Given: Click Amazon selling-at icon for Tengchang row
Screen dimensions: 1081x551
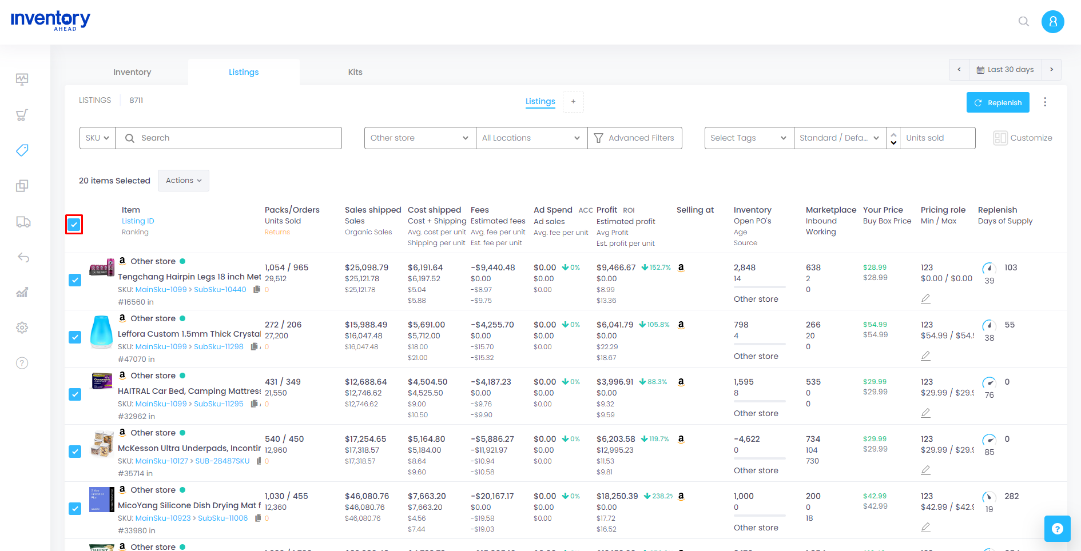Looking at the screenshot, I should pos(681,267).
